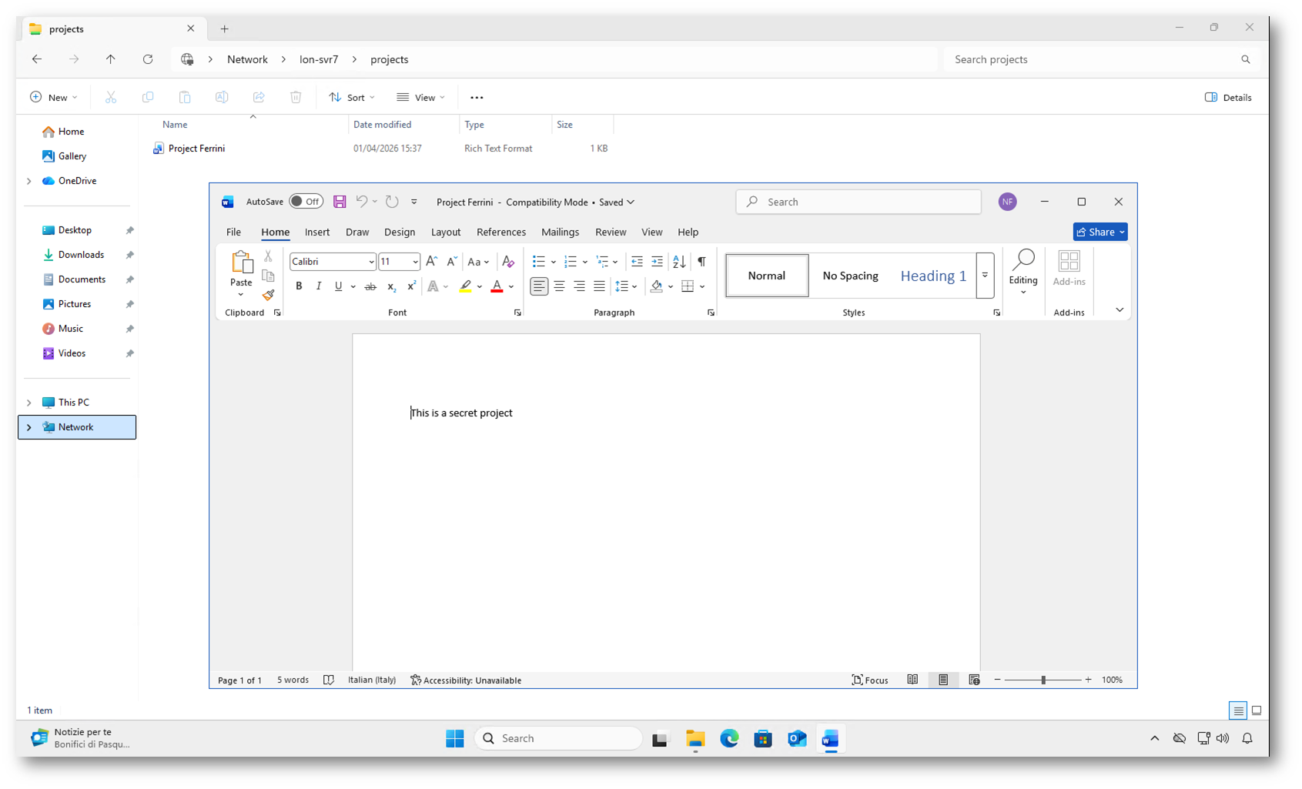Expand the Styles gallery
The height and width of the screenshot is (789, 1302).
pyautogui.click(x=985, y=276)
